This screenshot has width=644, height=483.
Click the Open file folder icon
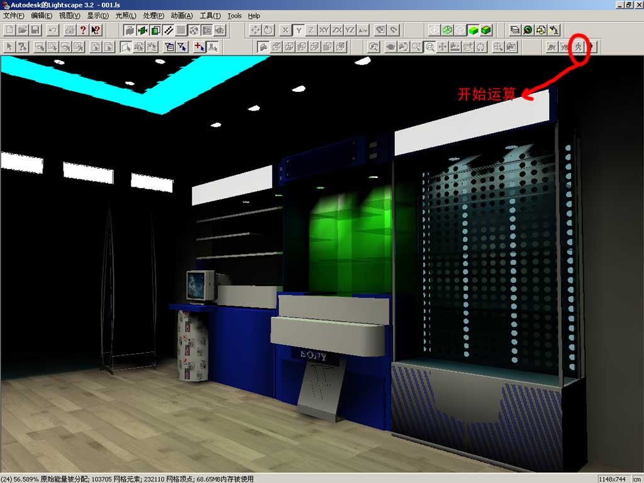(x=22, y=30)
